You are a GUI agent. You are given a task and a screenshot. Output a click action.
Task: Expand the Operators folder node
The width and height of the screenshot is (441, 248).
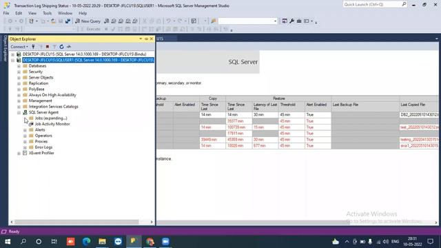25,136
